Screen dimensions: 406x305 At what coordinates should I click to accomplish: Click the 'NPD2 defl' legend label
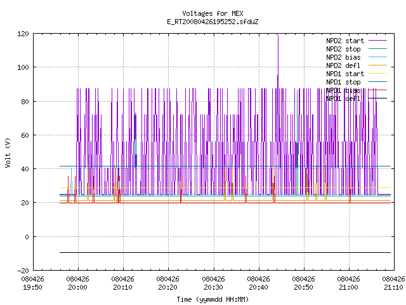pos(343,65)
